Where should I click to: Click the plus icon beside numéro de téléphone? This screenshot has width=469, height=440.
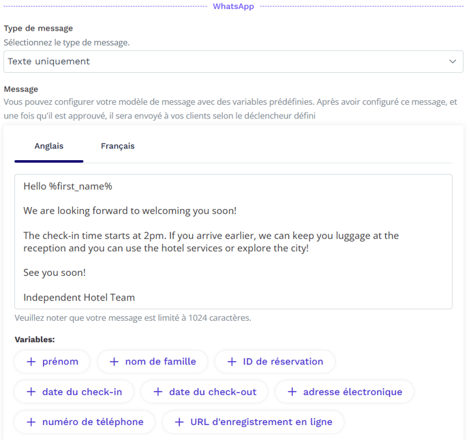pyautogui.click(x=31, y=422)
